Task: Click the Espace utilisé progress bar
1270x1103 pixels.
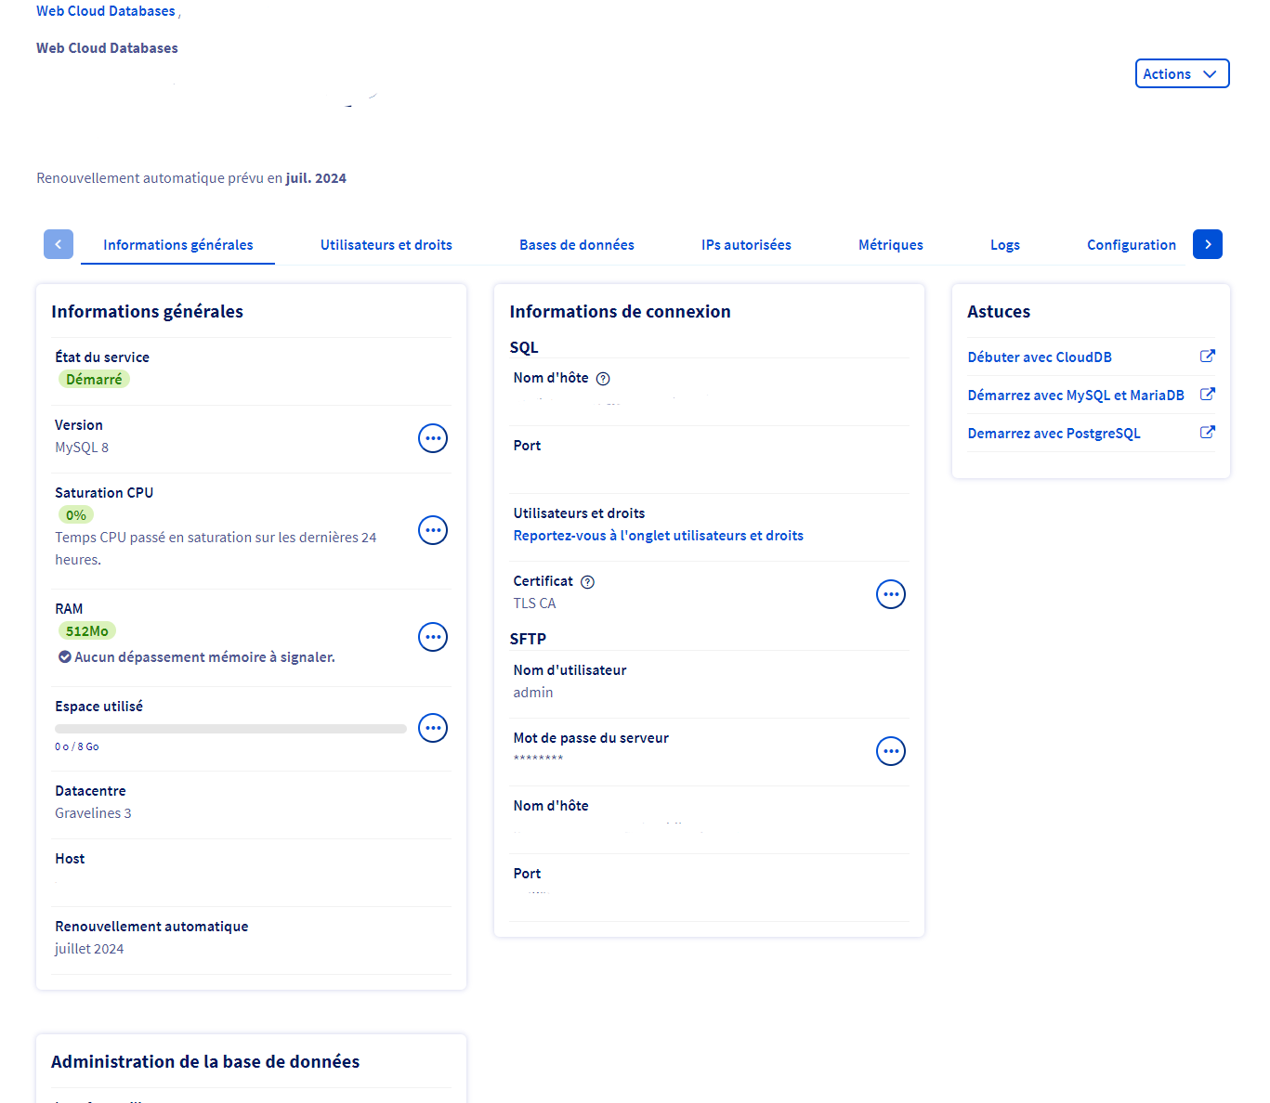Action: 230,729
